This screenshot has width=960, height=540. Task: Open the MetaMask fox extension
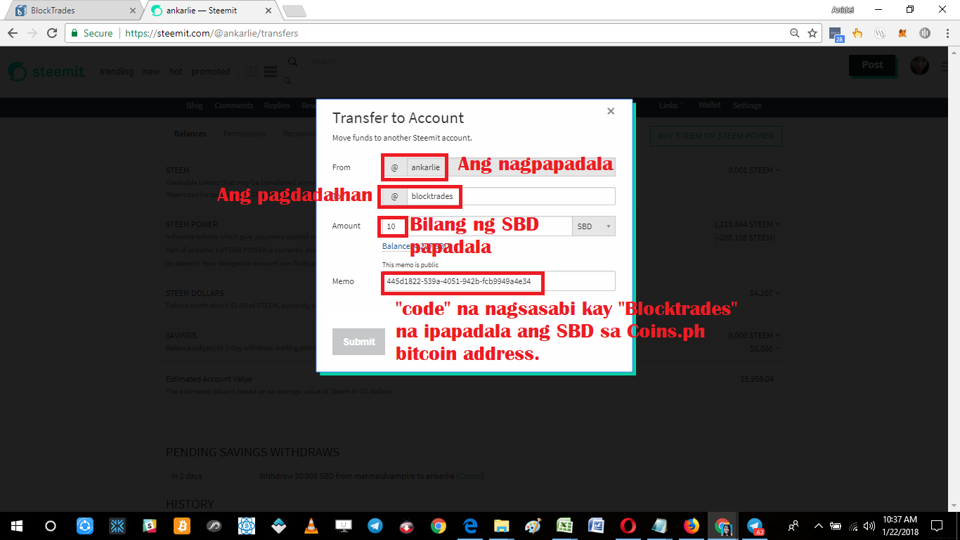click(x=903, y=33)
